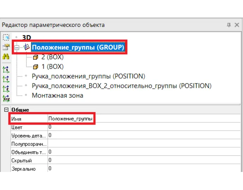Click the GROUP node coordinate icon
243x190 pixels.
[26, 47]
